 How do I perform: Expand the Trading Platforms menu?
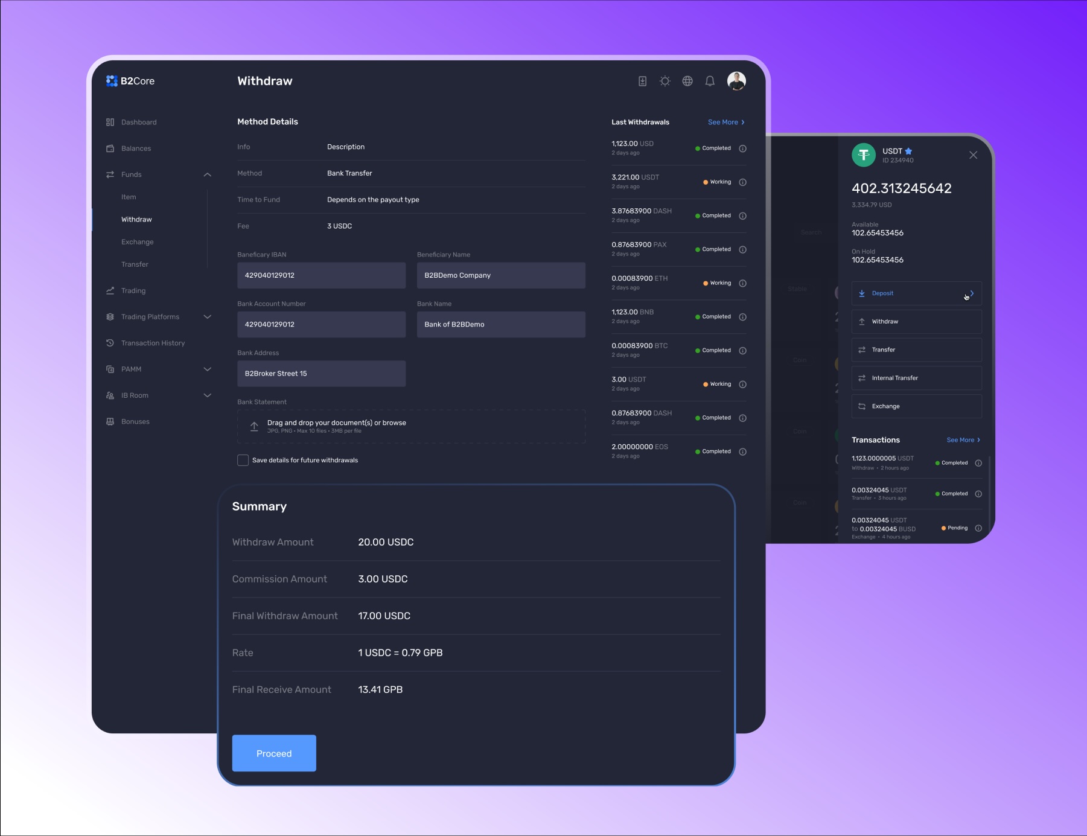[x=207, y=317]
